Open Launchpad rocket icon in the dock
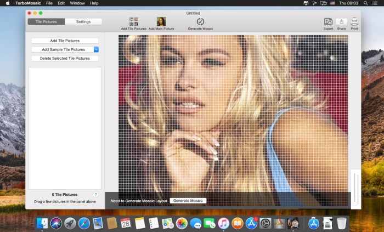This screenshot has height=232, width=384. 70,223
